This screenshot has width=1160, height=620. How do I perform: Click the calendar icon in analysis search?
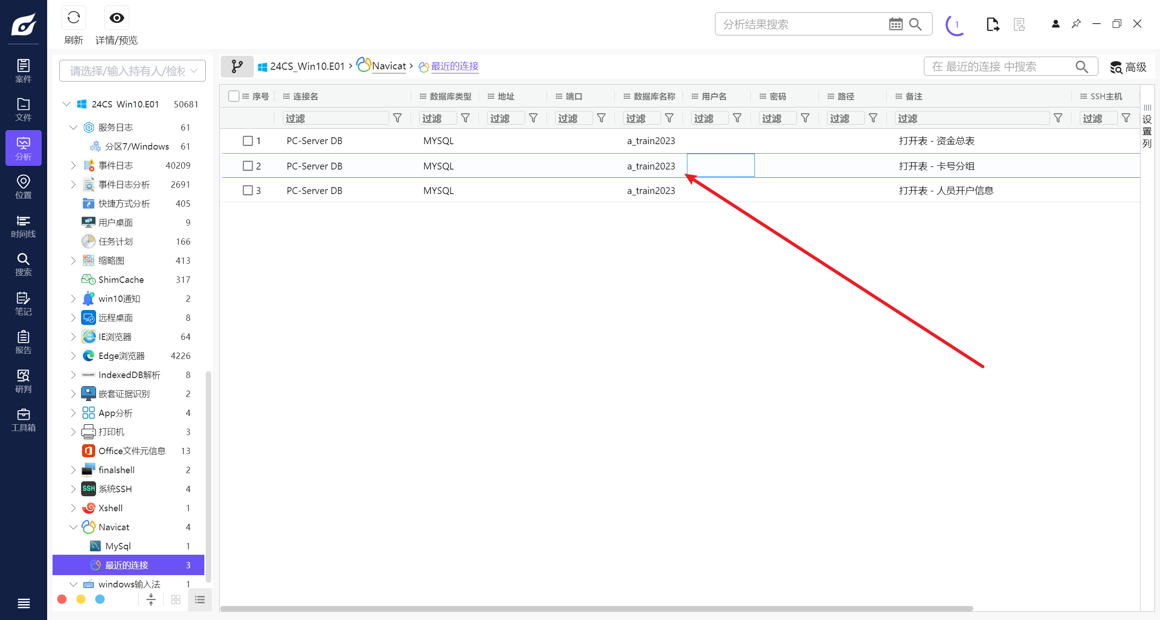895,24
